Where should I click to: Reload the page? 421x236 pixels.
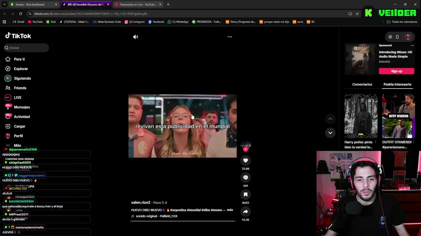(x=20, y=14)
